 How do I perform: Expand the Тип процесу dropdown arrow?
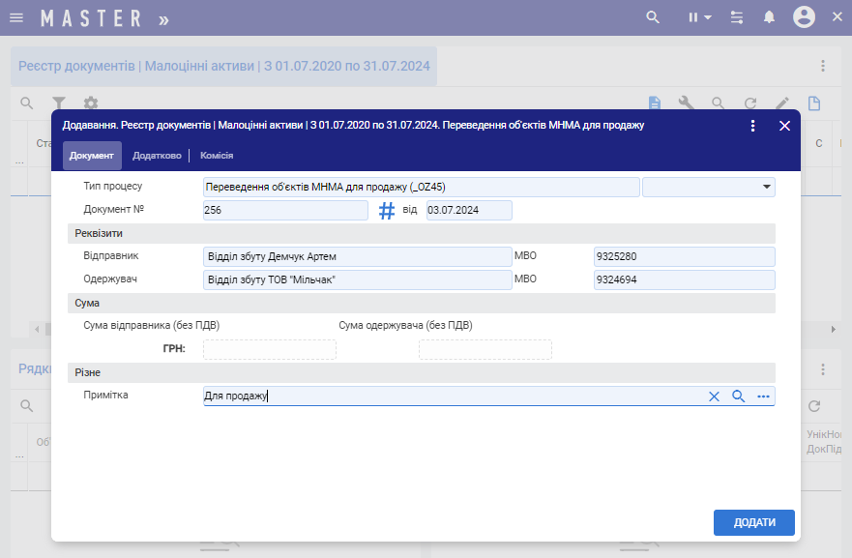(x=767, y=187)
